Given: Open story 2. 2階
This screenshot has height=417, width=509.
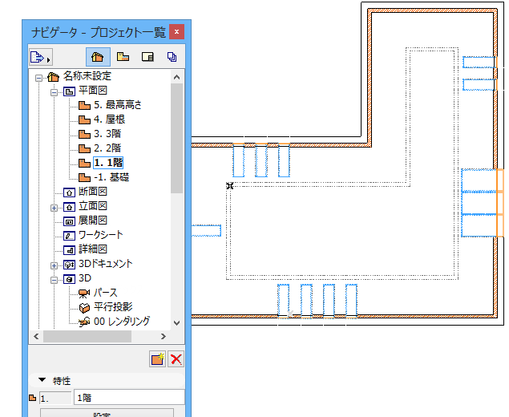Looking at the screenshot, I should pyautogui.click(x=107, y=148).
